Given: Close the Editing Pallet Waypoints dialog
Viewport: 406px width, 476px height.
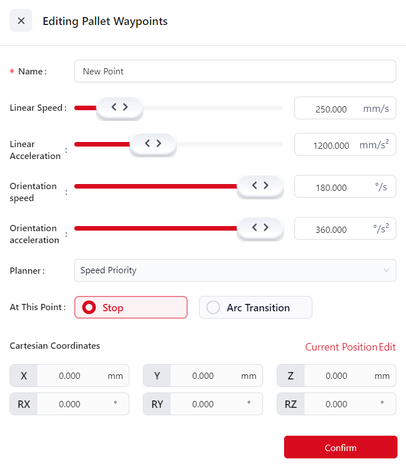Looking at the screenshot, I should coord(21,21).
